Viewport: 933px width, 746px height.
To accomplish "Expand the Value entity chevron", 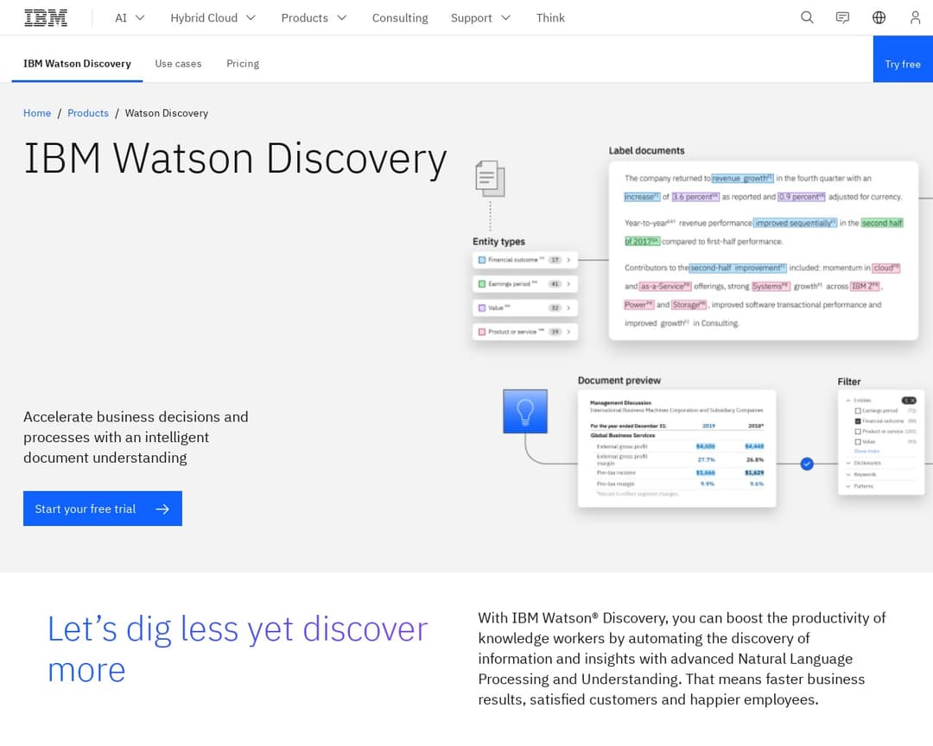I will [x=568, y=307].
